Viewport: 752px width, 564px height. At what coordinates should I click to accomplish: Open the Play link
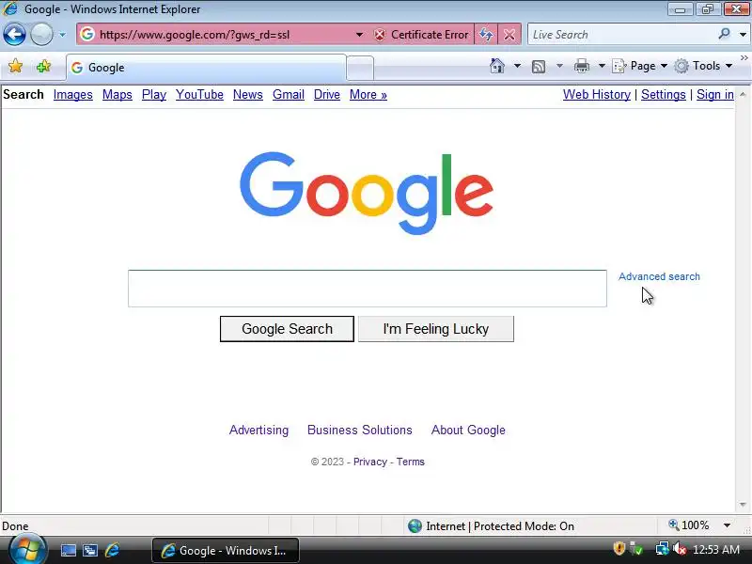154,95
